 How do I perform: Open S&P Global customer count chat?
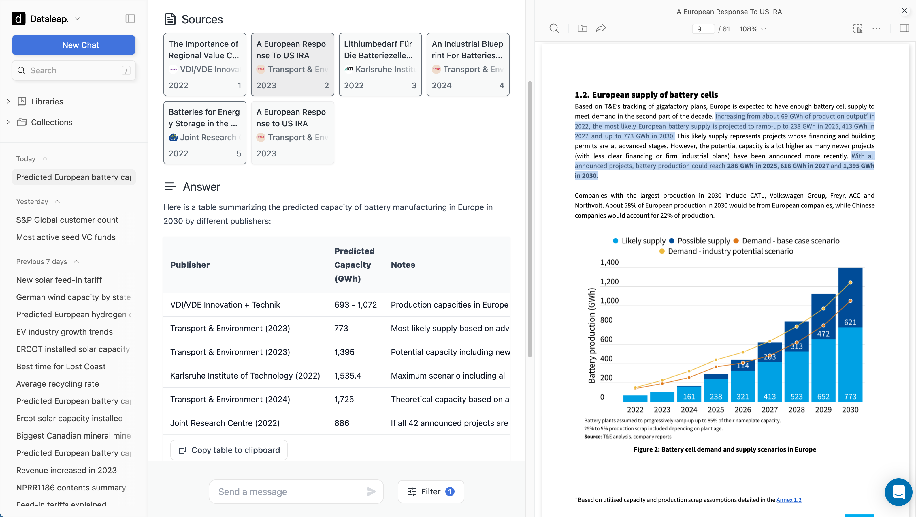[67, 220]
